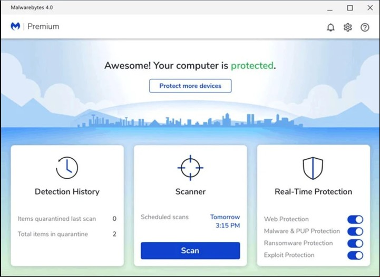
Task: Click the Ransomware Protection label
Action: coord(298,243)
